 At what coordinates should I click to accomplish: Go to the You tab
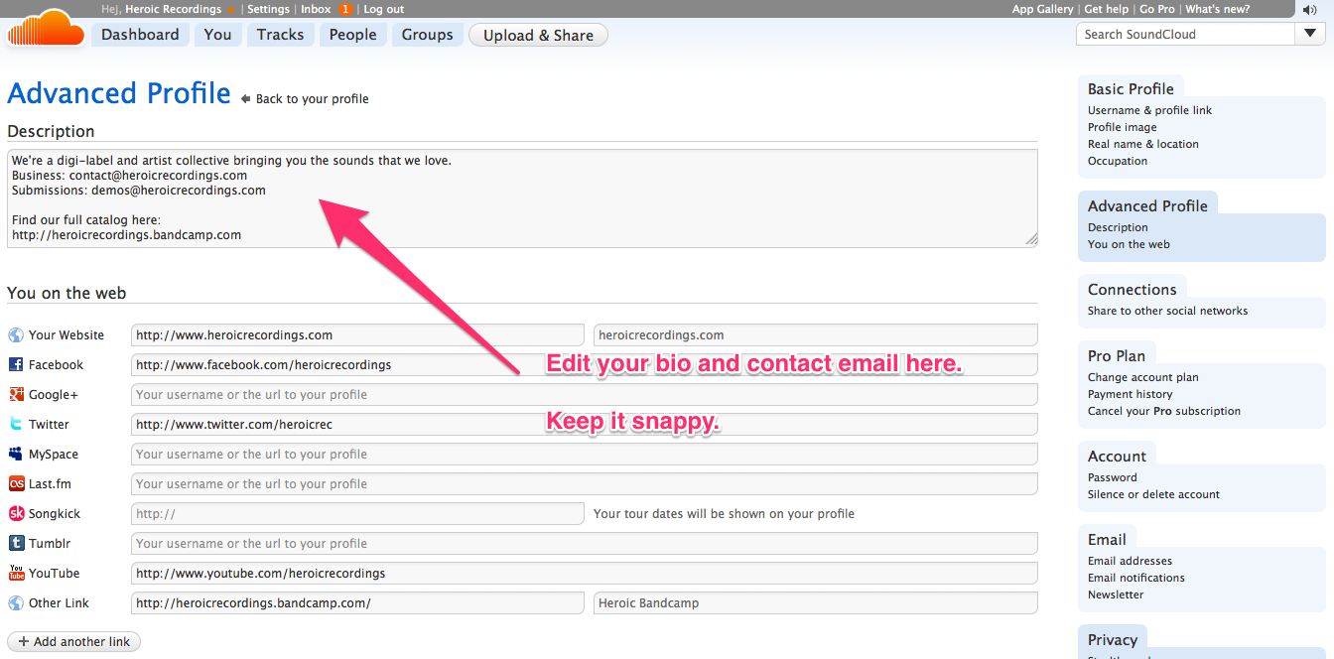click(217, 35)
